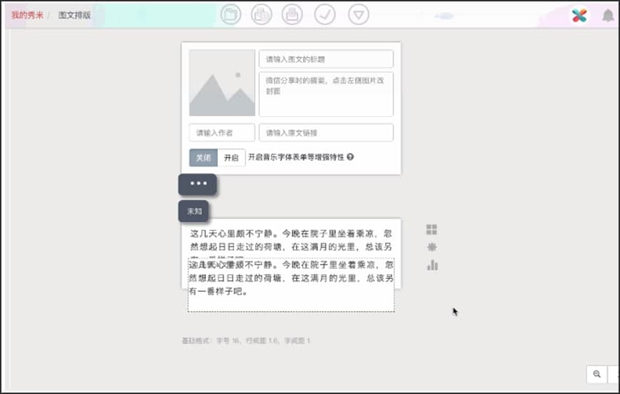Focus the original link input field
This screenshot has height=394, width=620.
pos(326,133)
